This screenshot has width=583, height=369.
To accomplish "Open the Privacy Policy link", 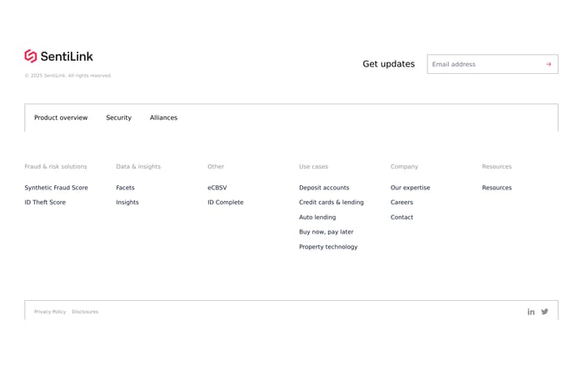I will tap(50, 312).
